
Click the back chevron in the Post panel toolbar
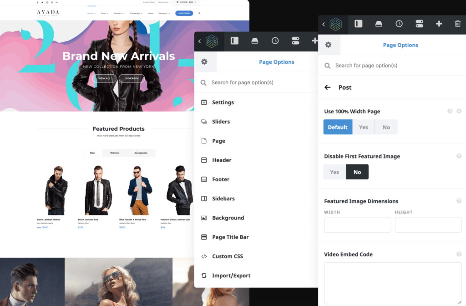pos(324,24)
